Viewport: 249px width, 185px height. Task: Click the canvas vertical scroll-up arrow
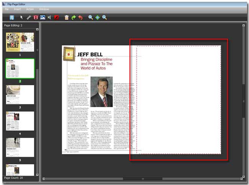point(244,25)
